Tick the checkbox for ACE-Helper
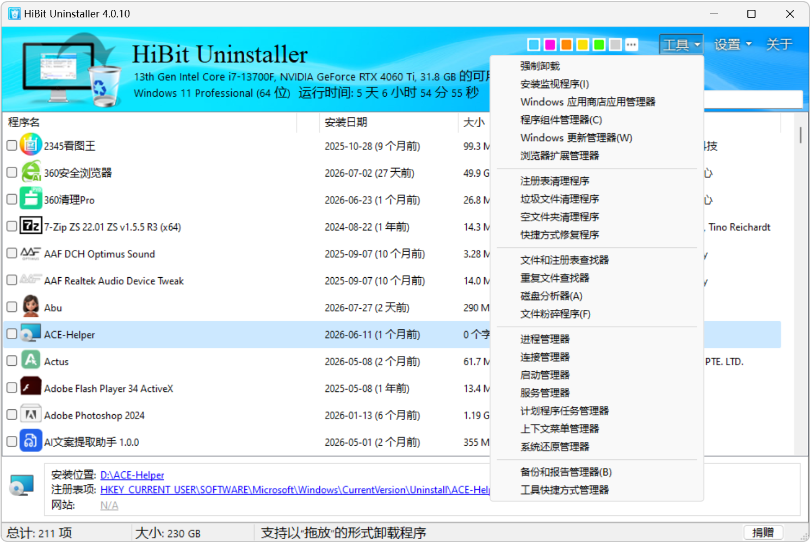Viewport: 811px width, 543px height. coord(11,334)
